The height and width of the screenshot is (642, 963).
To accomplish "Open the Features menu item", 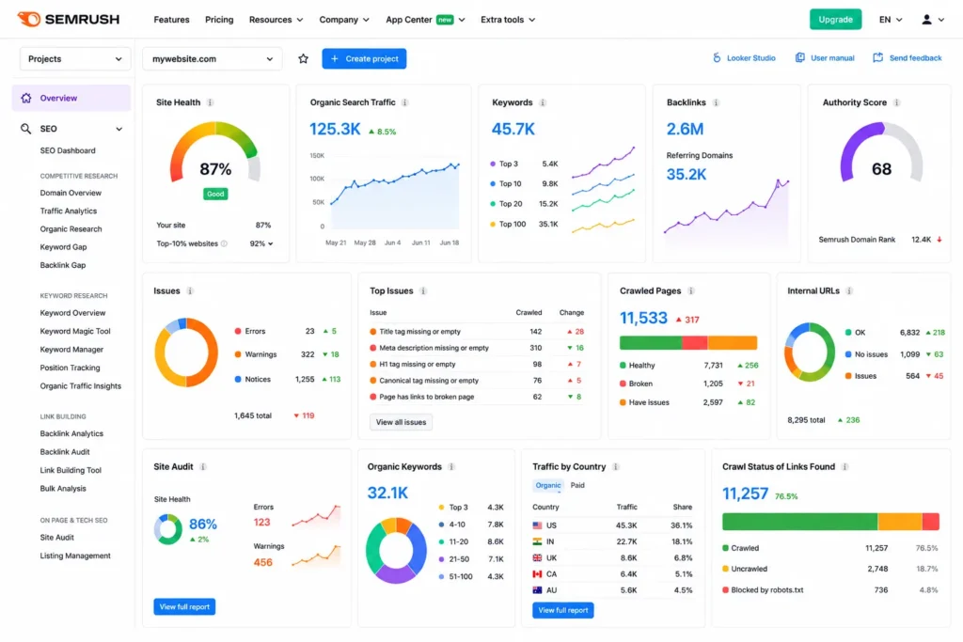I will (x=171, y=20).
